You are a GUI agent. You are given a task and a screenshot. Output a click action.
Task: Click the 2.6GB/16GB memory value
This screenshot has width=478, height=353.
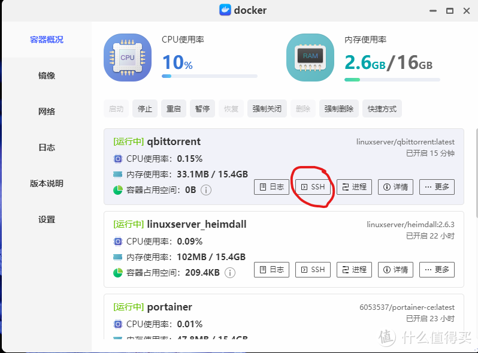point(388,62)
